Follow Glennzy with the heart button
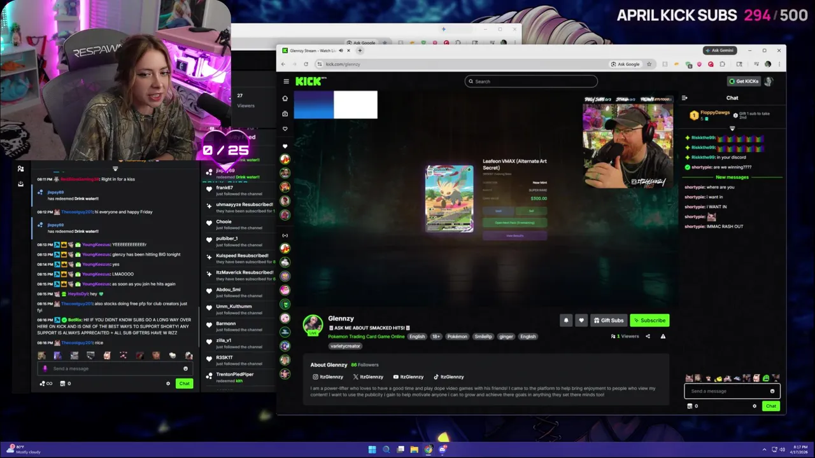Screen dimensions: 815x458 tap(581, 321)
